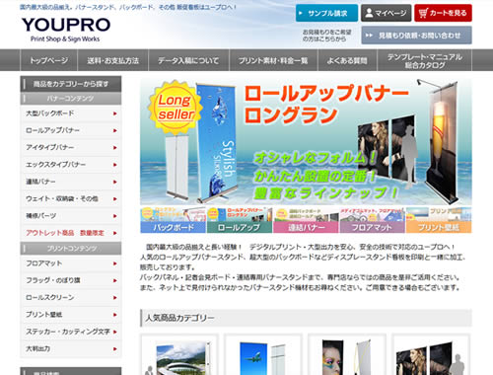Click the カートを見る cart button

[x=443, y=13]
